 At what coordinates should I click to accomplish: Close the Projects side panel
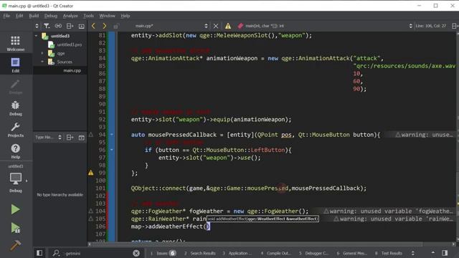[81, 26]
